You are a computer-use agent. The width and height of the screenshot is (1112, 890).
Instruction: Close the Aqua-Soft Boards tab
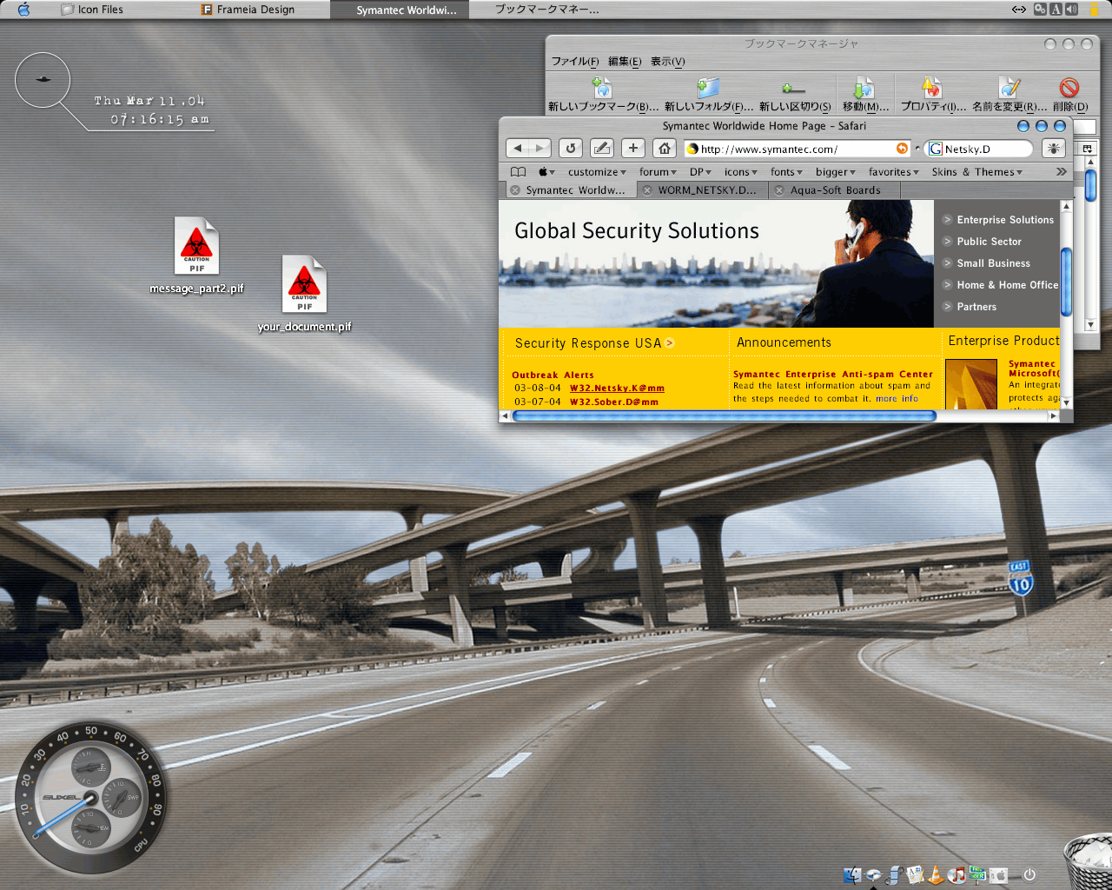[779, 190]
